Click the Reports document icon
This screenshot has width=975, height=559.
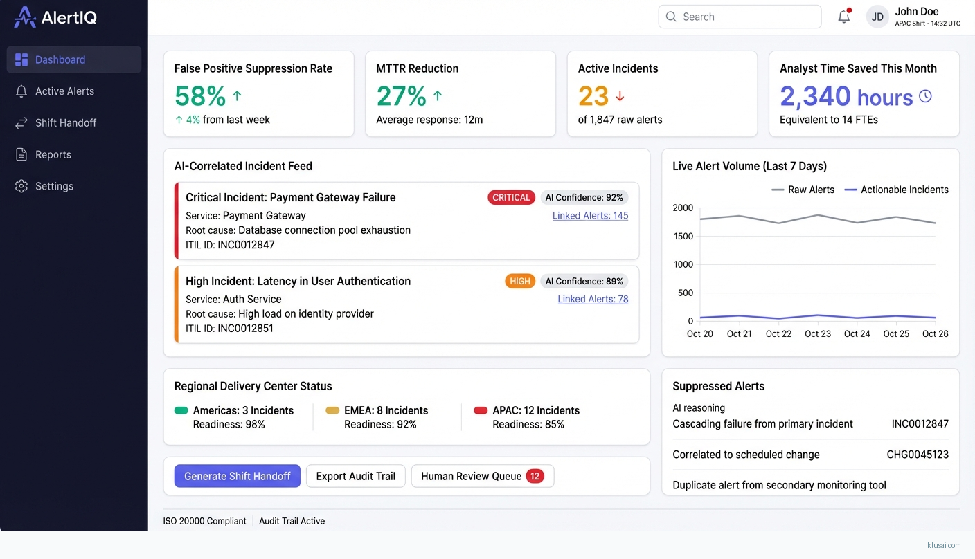(21, 155)
